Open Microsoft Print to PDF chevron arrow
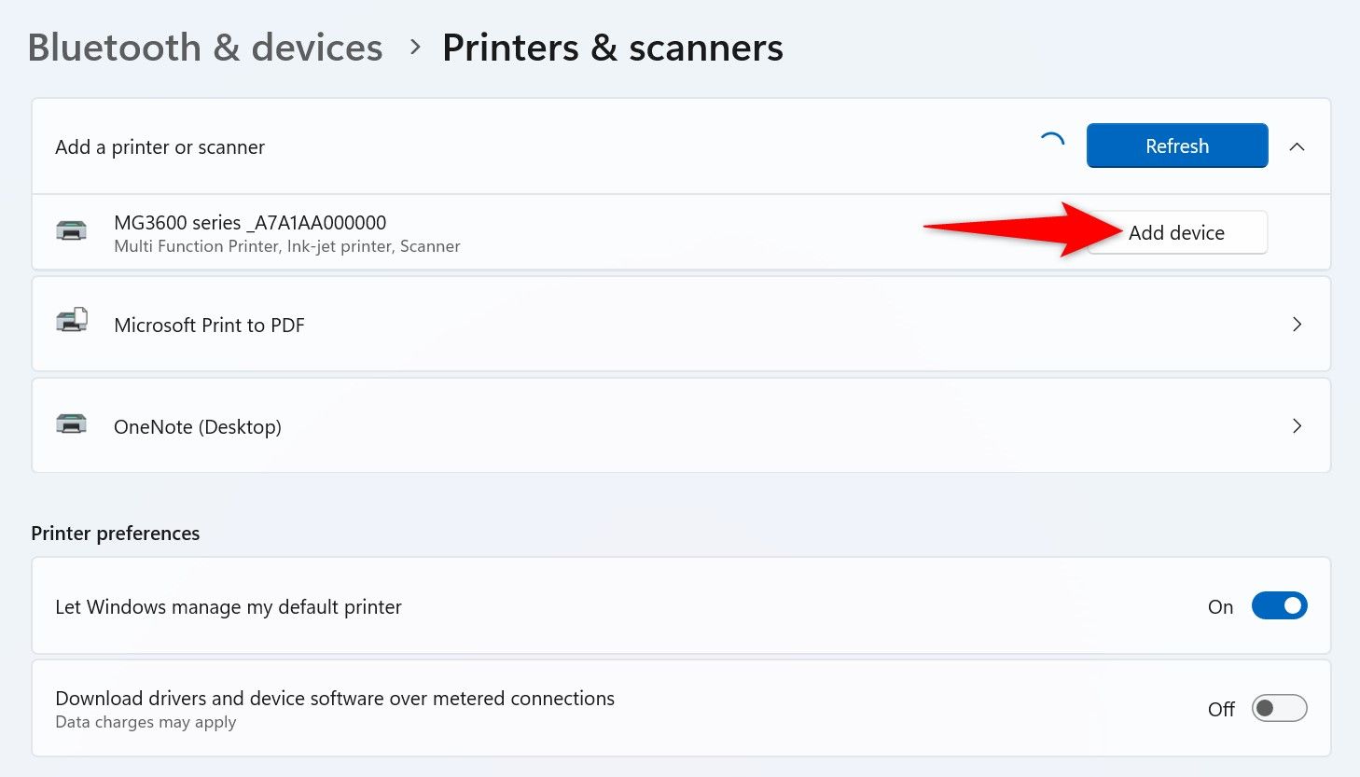 point(1297,325)
